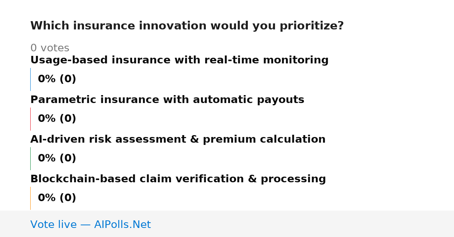
Task: Click the words Vote live in footer
Action: coord(53,225)
